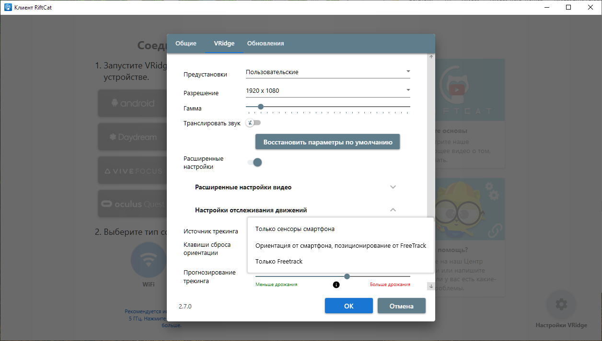Image resolution: width=602 pixels, height=341 pixels.
Task: Select Только Freetrack option
Action: point(341,262)
